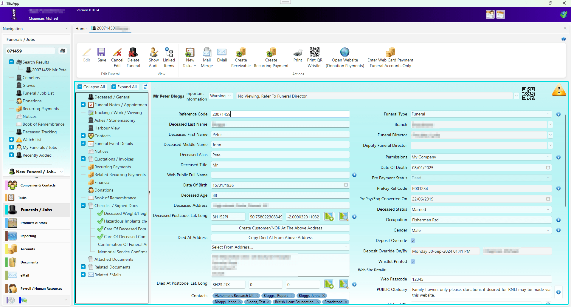Remove Alzheimer's Research UK contact tag
571x307 pixels.
[x=257, y=296]
